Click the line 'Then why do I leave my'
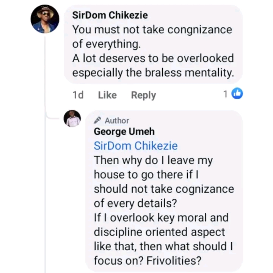This screenshot has height=273, width=273. (153, 160)
